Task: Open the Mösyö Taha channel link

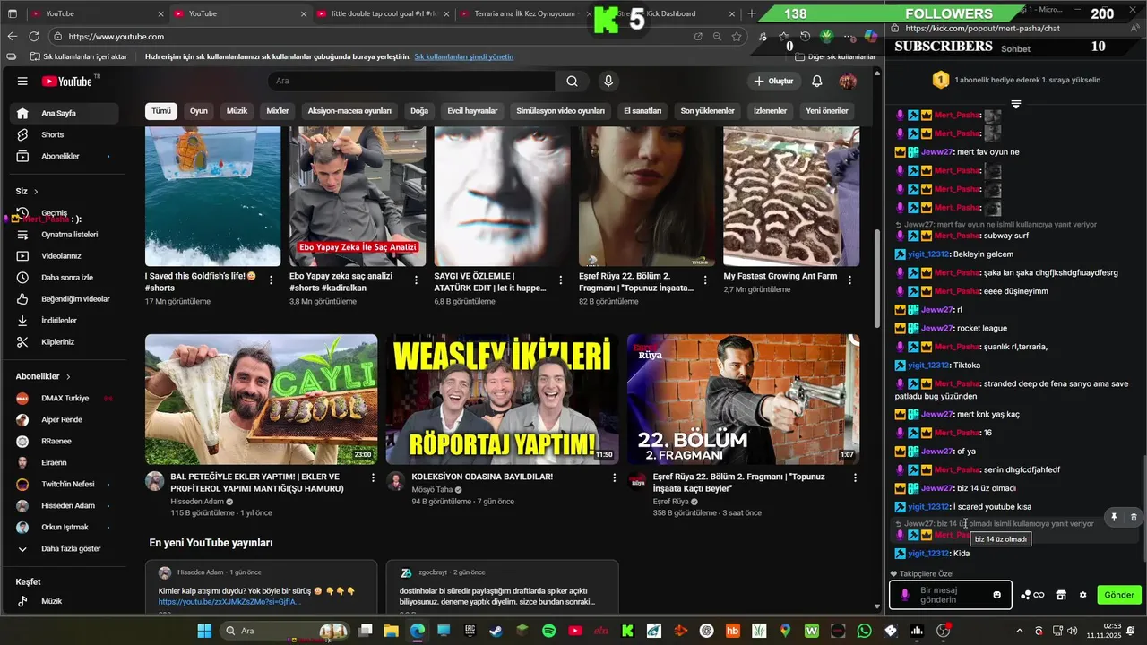Action: (x=432, y=490)
